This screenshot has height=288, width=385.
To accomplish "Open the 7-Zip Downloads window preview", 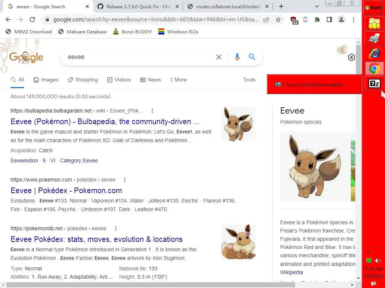I will [314, 84].
